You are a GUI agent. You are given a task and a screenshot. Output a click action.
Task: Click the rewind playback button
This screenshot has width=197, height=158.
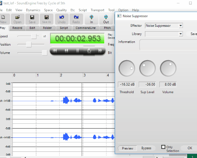pos(66,50)
